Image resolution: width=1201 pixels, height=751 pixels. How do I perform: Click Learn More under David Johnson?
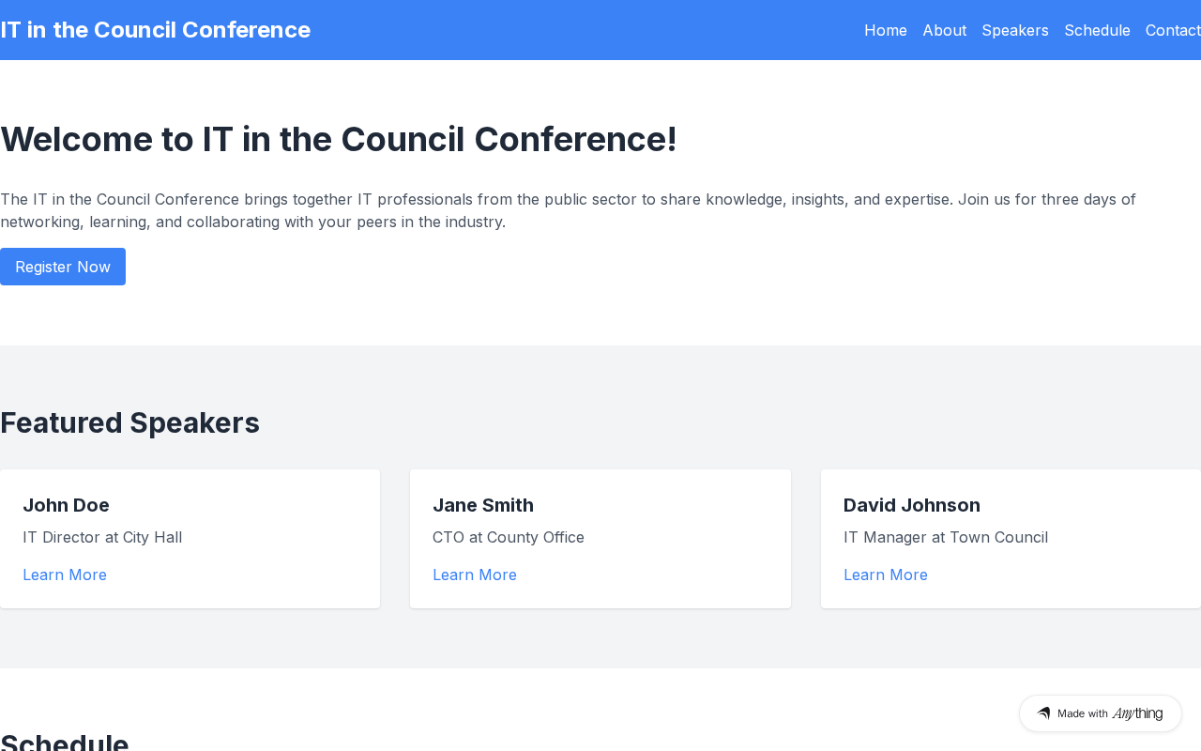885,575
